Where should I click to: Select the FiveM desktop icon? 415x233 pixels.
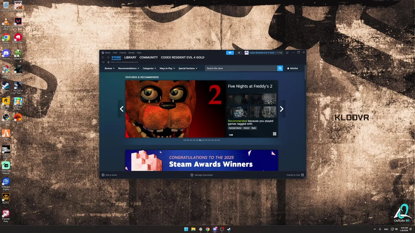tap(6, 134)
